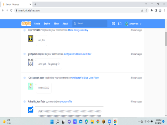
Task: Open the Made this yesterday project link
Action: 78,30
